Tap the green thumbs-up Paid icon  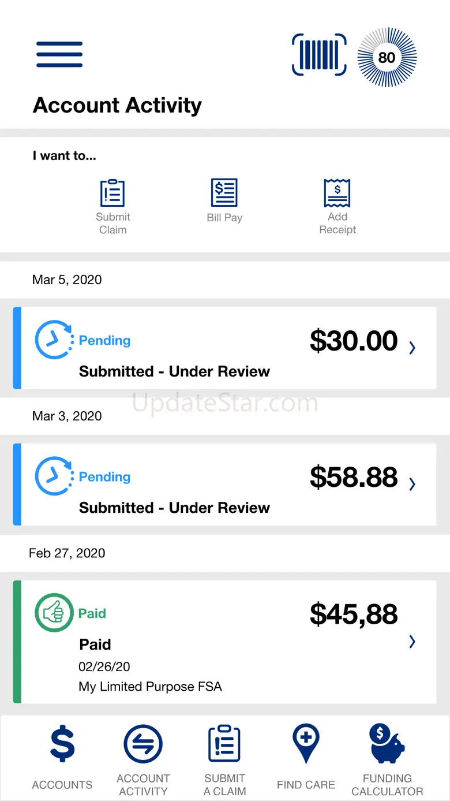(54, 613)
